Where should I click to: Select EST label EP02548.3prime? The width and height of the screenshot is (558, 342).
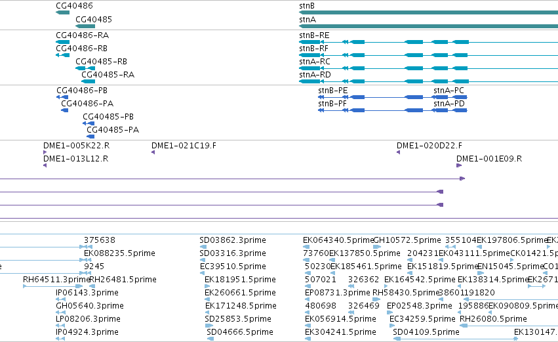(420, 306)
